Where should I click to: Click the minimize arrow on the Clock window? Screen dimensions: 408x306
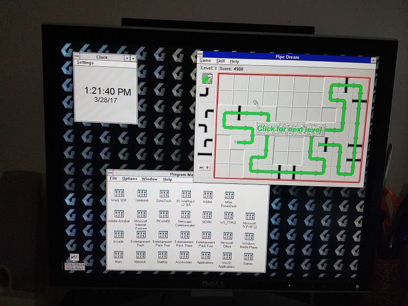[x=127, y=58]
